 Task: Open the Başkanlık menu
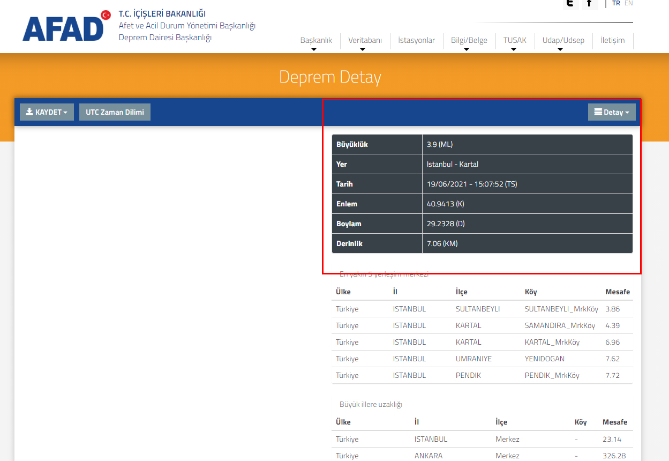tap(316, 40)
